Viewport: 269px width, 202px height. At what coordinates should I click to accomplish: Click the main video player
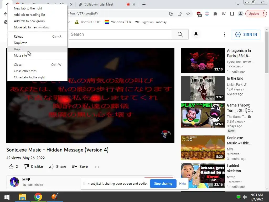point(90,95)
